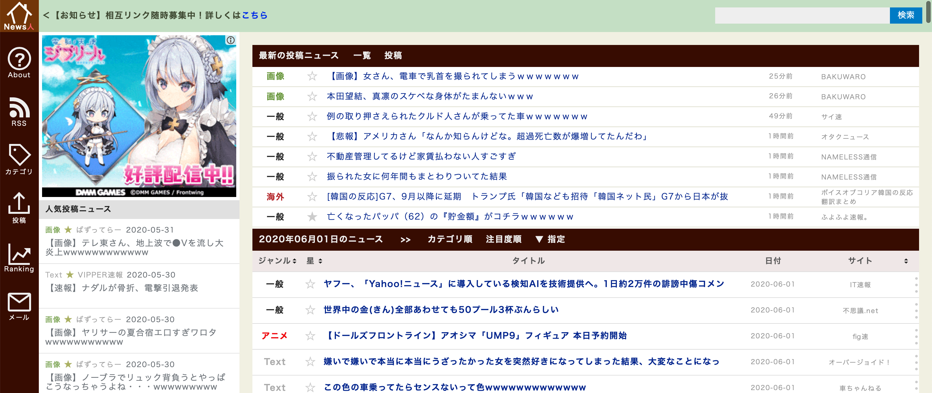Sort by 星 column arrows
The width and height of the screenshot is (932, 393).
pyautogui.click(x=320, y=261)
